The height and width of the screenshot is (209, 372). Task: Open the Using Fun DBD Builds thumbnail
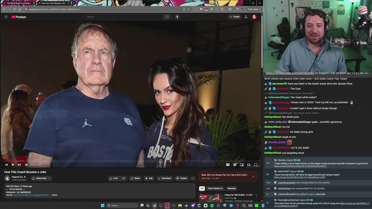211,198
